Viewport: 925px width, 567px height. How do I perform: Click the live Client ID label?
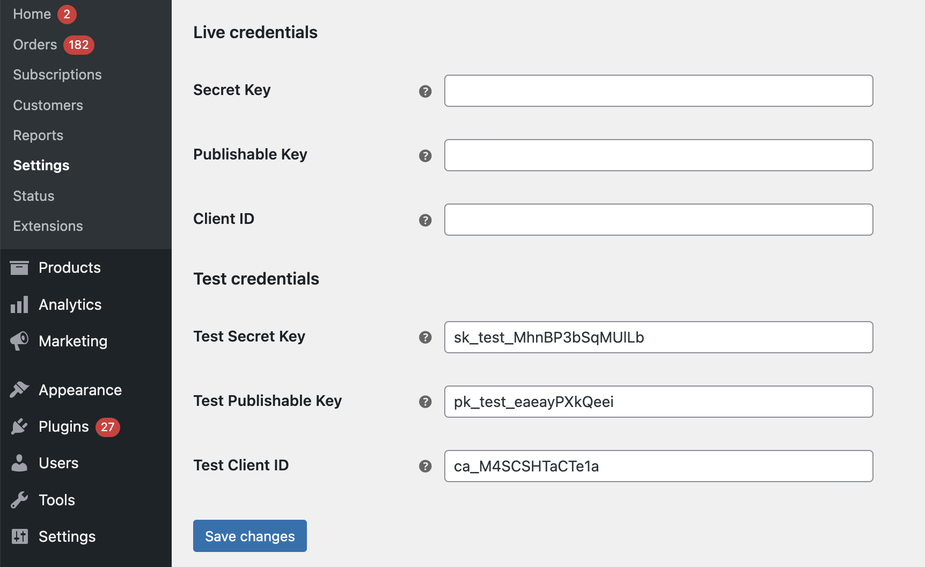point(224,219)
